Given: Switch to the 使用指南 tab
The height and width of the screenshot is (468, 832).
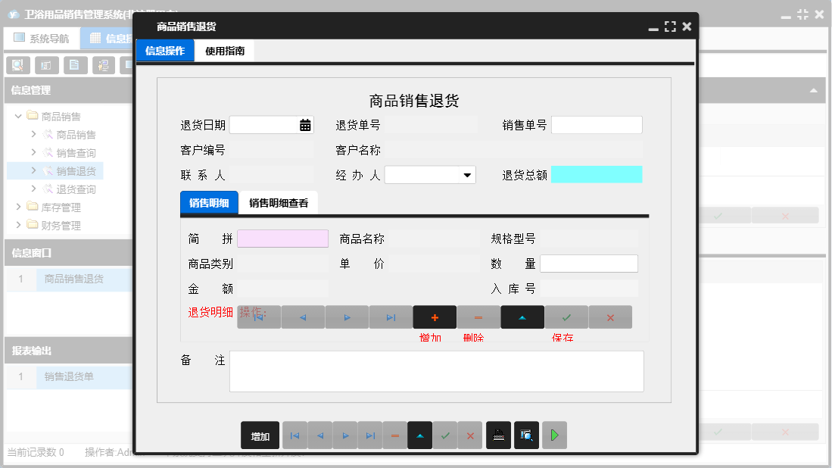Looking at the screenshot, I should click(225, 51).
